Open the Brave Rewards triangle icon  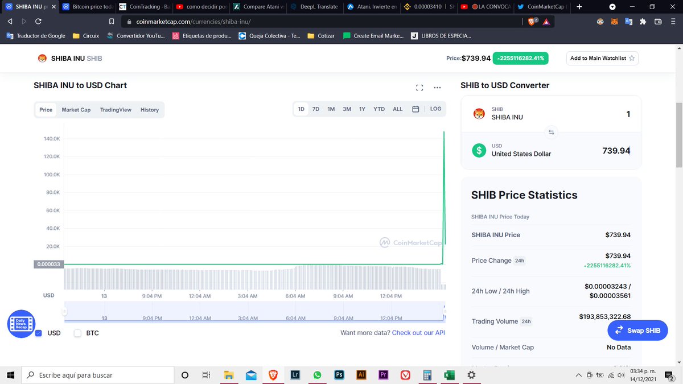[x=546, y=22]
